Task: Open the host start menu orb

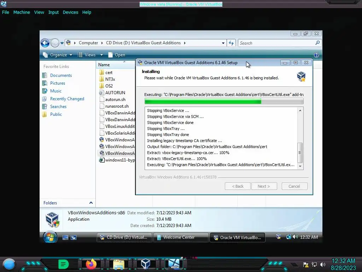Action: pyautogui.click(x=9, y=264)
